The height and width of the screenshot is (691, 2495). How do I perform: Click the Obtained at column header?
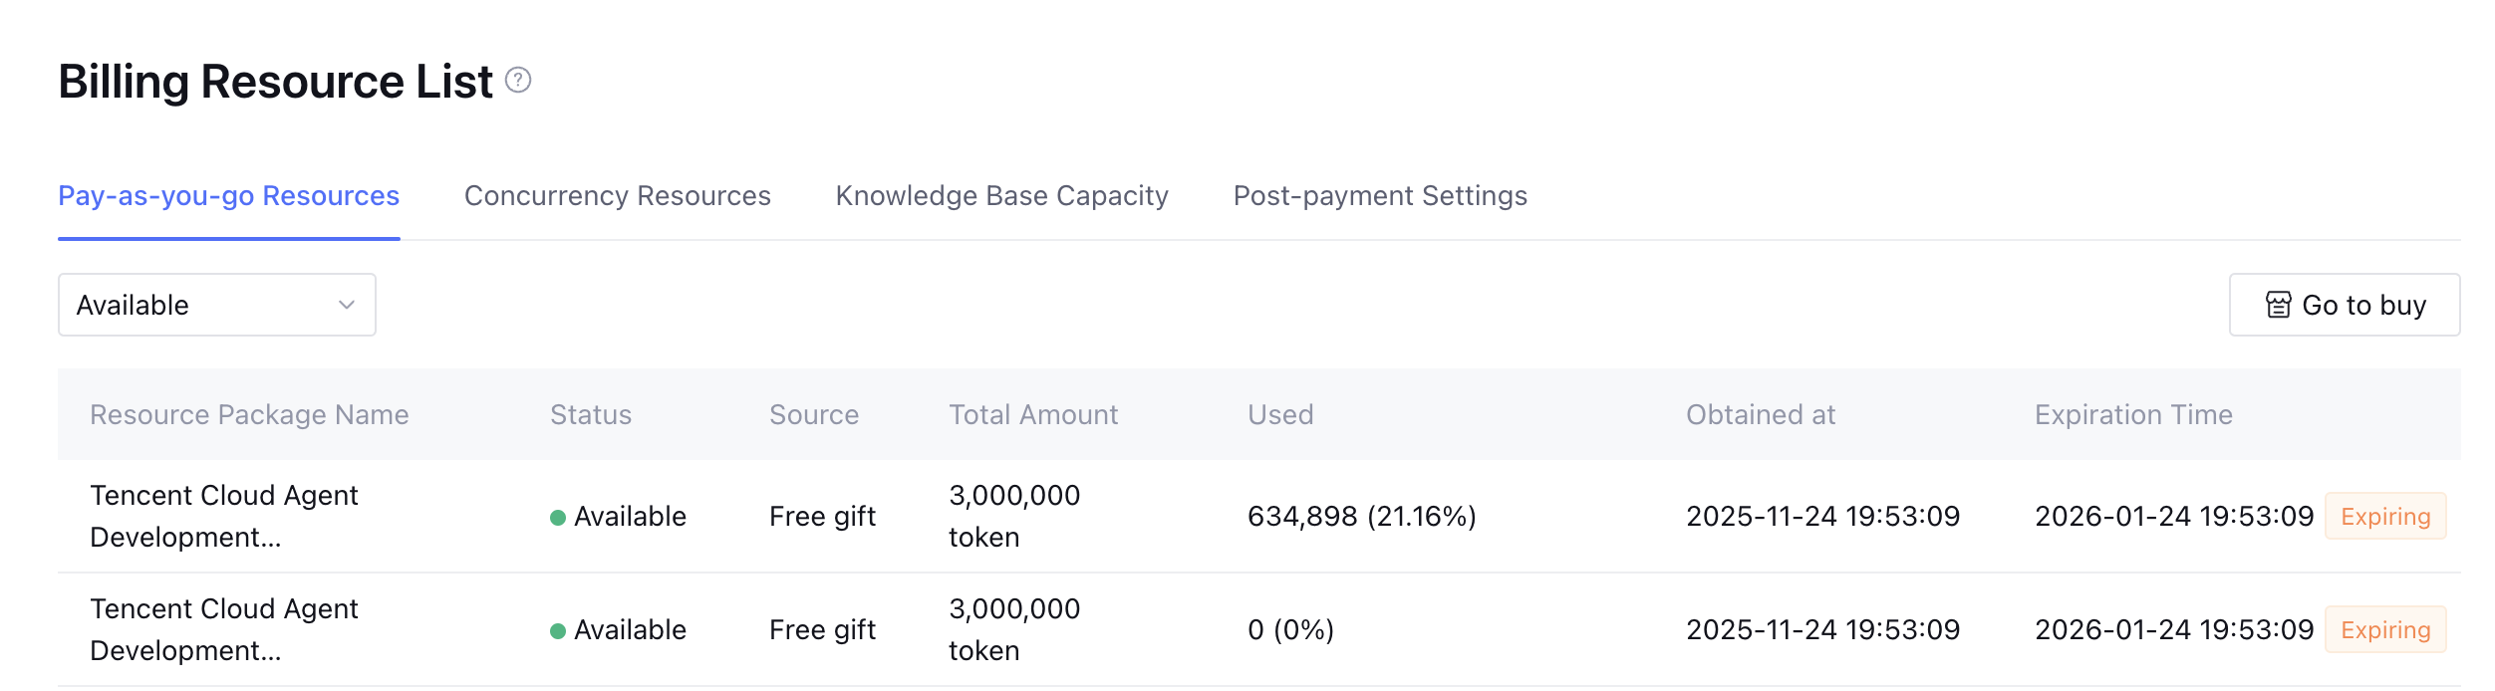click(x=1761, y=414)
